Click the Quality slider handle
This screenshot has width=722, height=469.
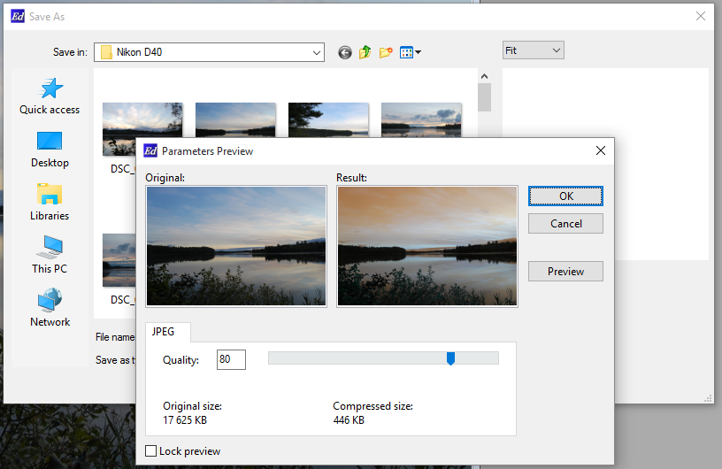click(450, 358)
